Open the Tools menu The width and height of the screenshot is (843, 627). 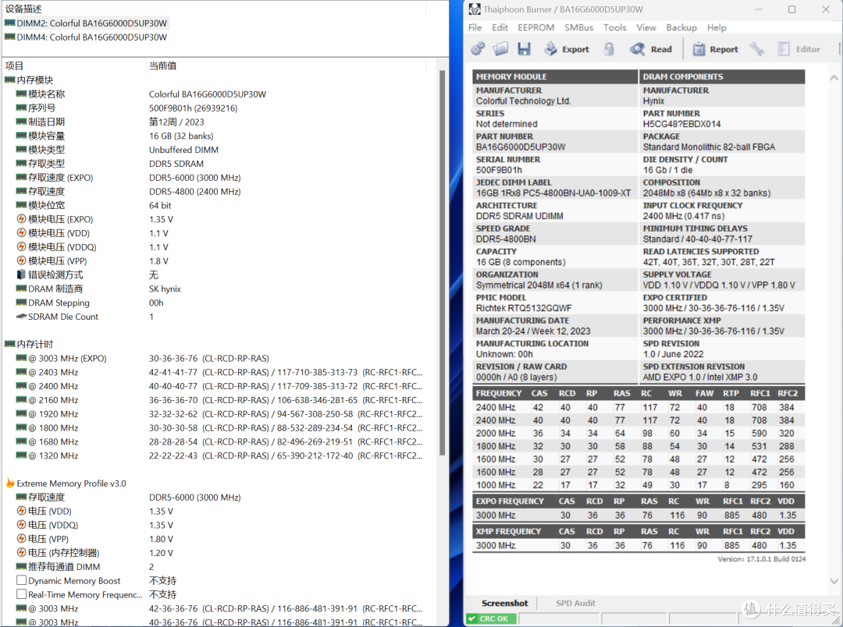point(614,27)
